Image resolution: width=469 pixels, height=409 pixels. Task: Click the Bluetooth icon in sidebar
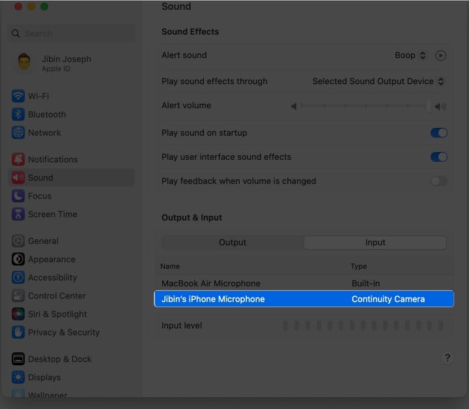(18, 114)
